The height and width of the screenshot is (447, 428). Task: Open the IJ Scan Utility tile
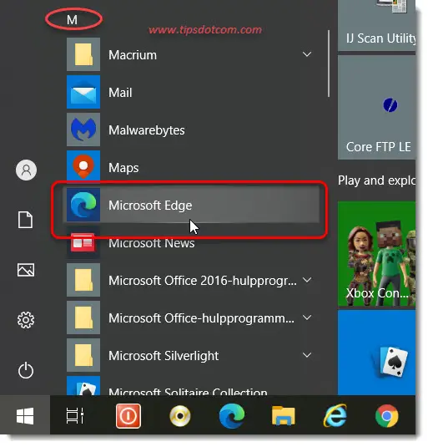(376, 25)
